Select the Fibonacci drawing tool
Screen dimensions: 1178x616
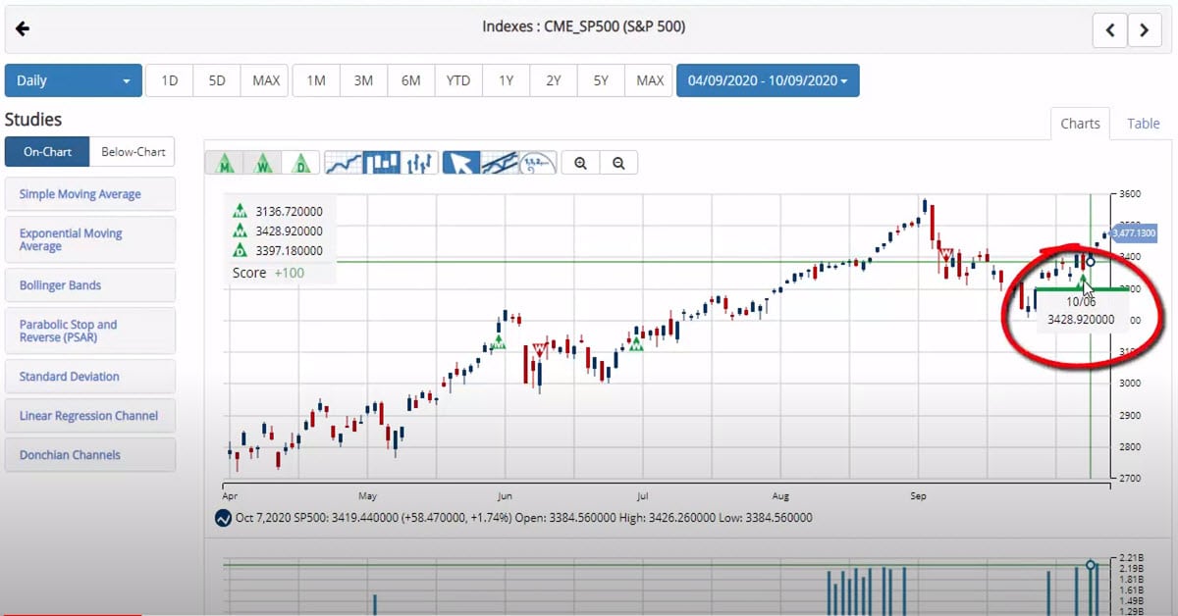[537, 164]
